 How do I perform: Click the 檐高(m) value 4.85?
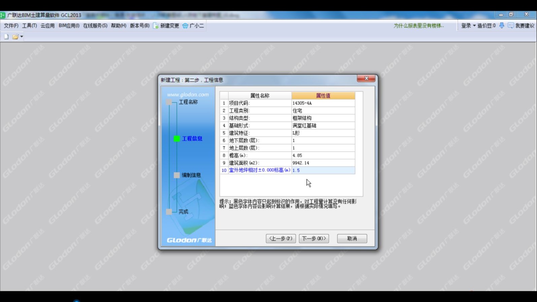(323, 155)
